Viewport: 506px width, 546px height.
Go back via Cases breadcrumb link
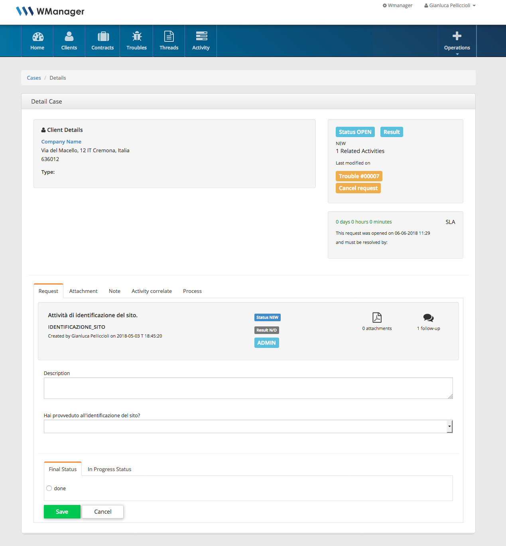34,78
